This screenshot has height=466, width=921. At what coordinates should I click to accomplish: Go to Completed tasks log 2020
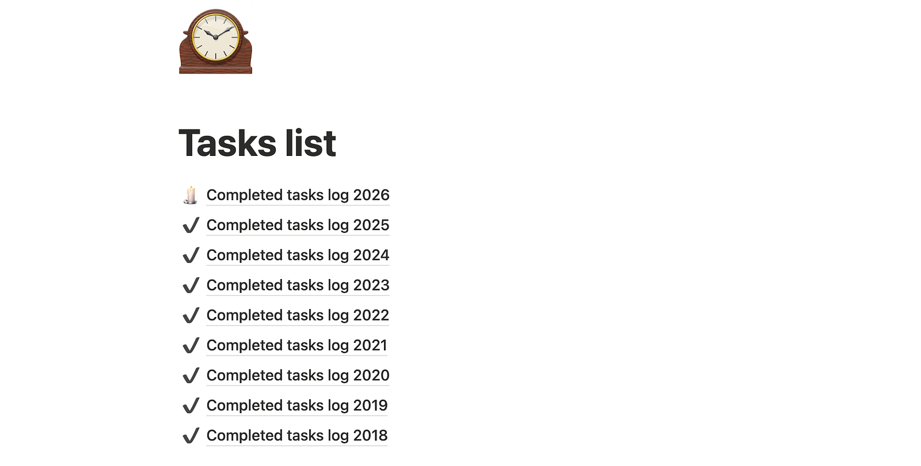click(x=298, y=376)
